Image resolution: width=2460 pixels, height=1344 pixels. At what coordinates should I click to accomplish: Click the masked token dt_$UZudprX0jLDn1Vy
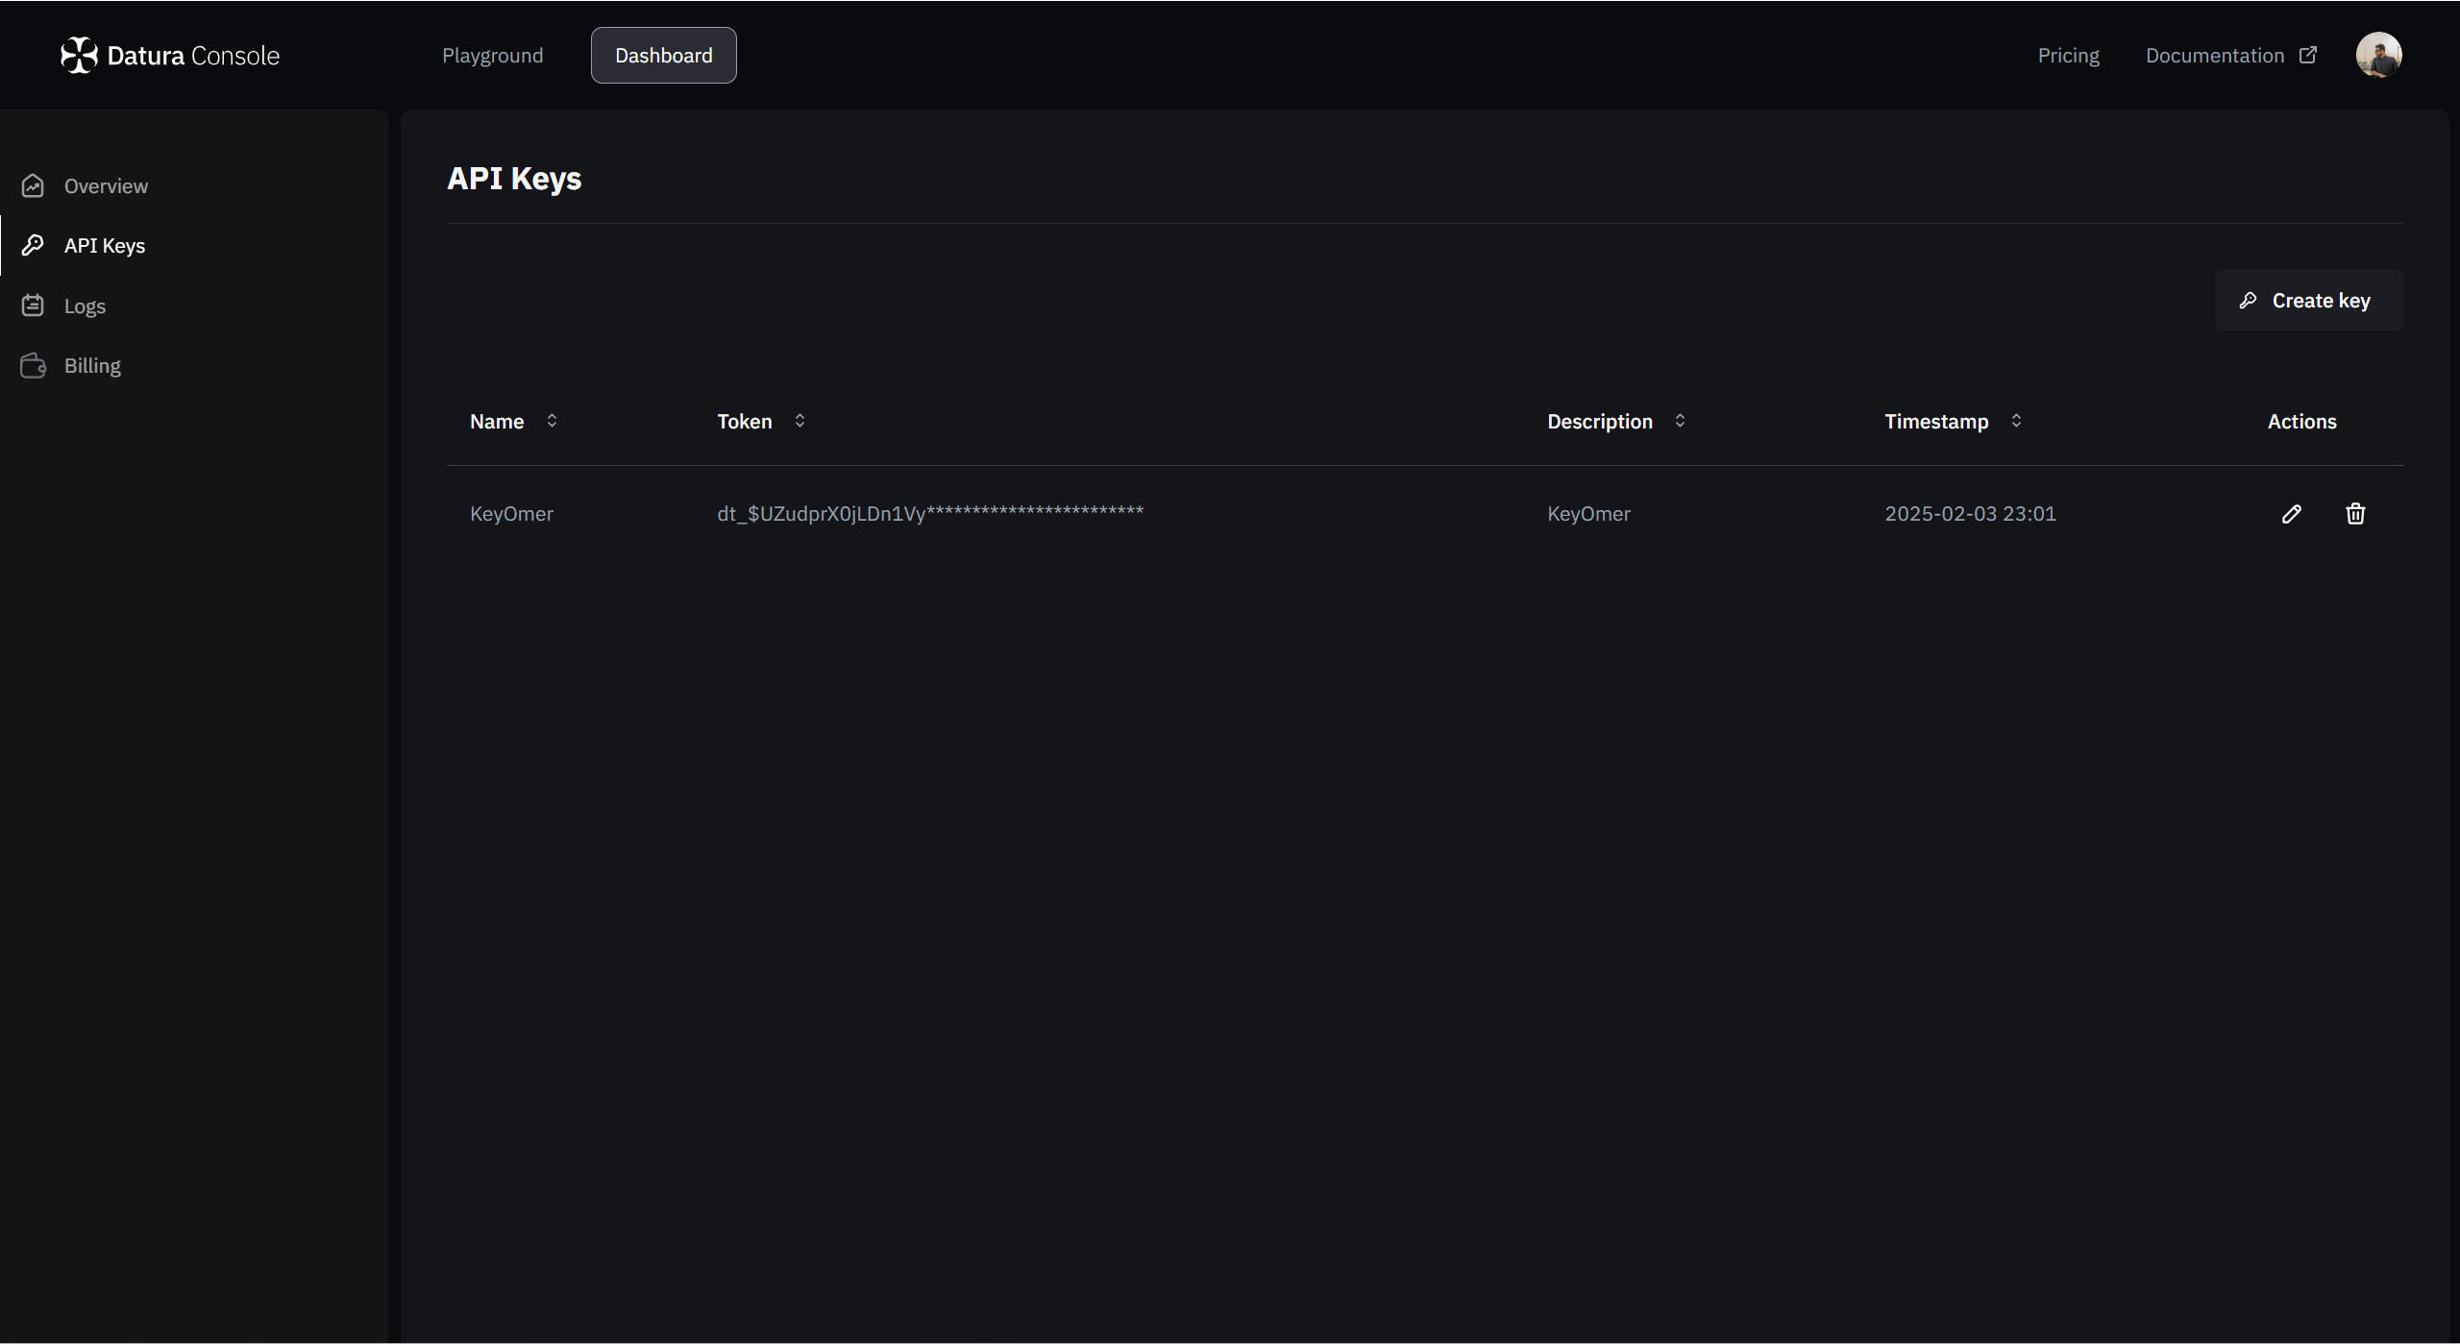point(929,514)
